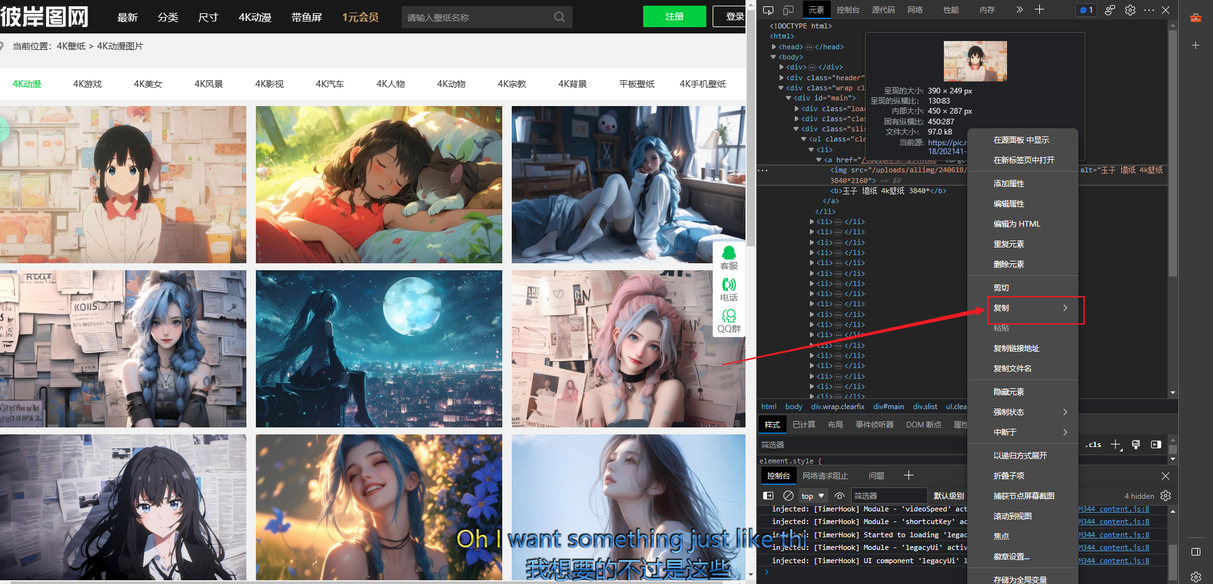Open the 复制 copy submenu

click(1022, 308)
